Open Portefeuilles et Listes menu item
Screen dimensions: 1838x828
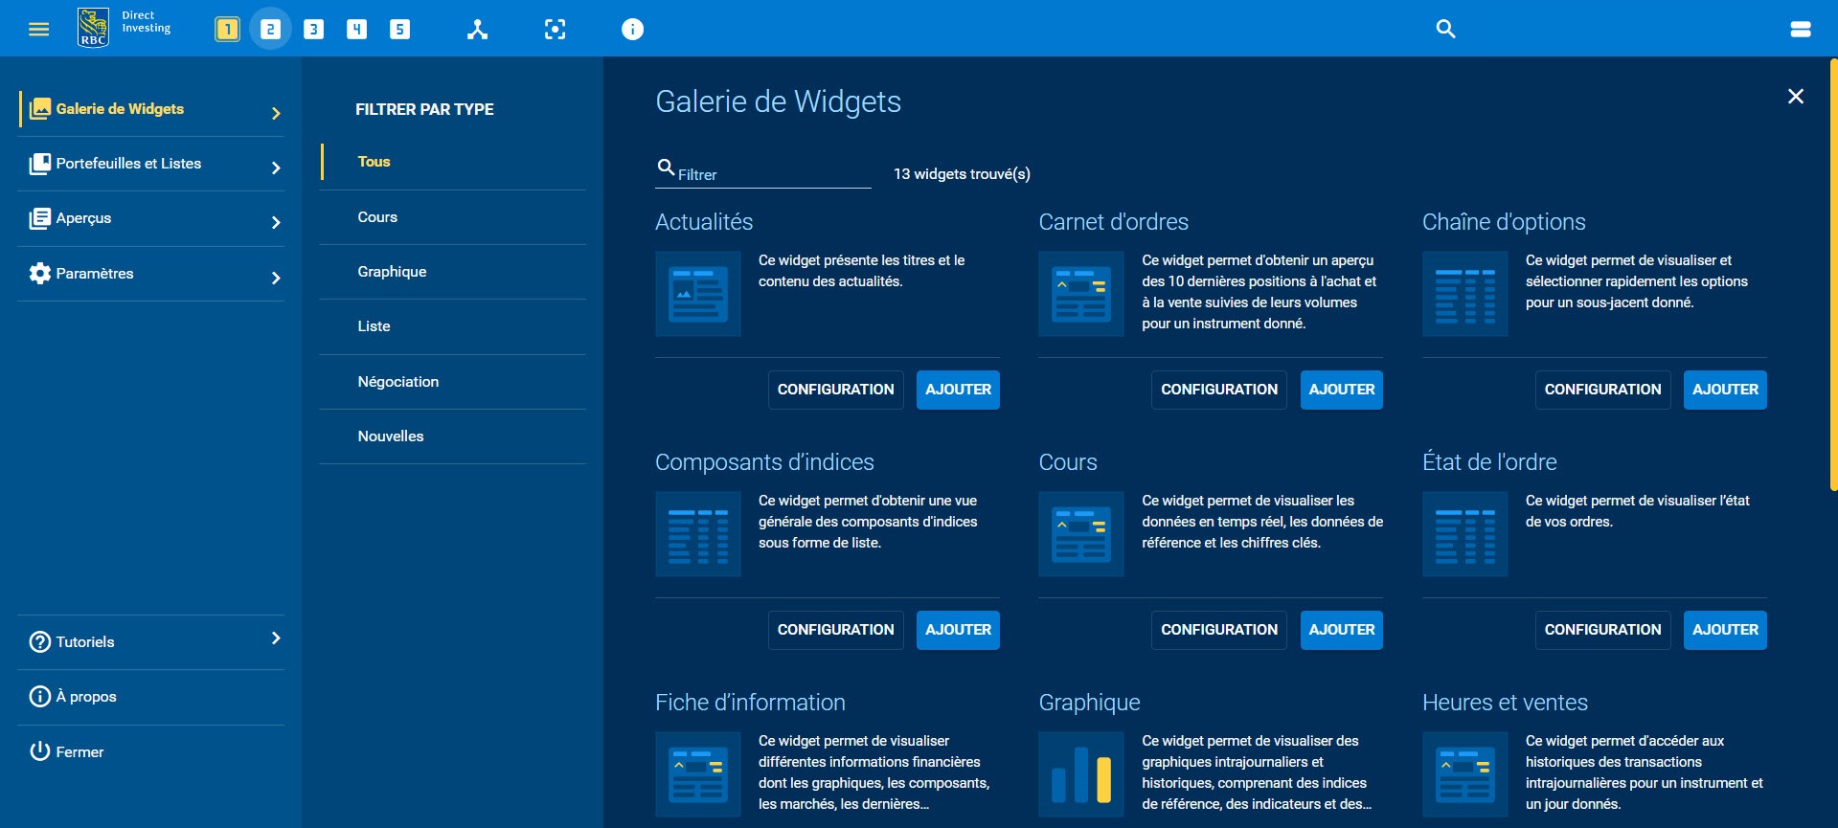(151, 164)
